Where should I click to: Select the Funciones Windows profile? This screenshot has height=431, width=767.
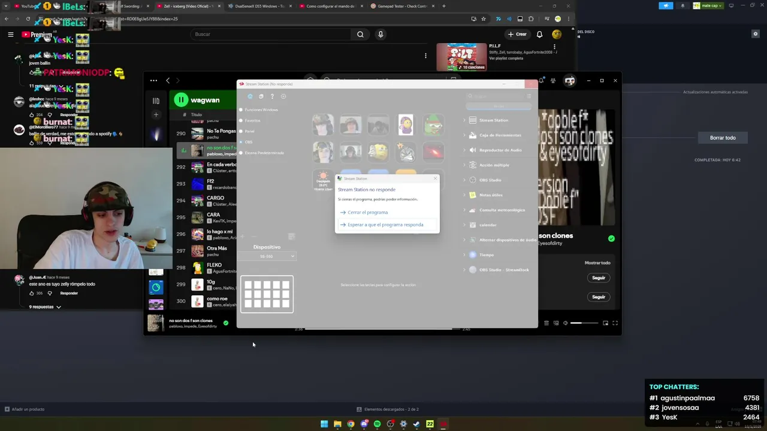(261, 110)
